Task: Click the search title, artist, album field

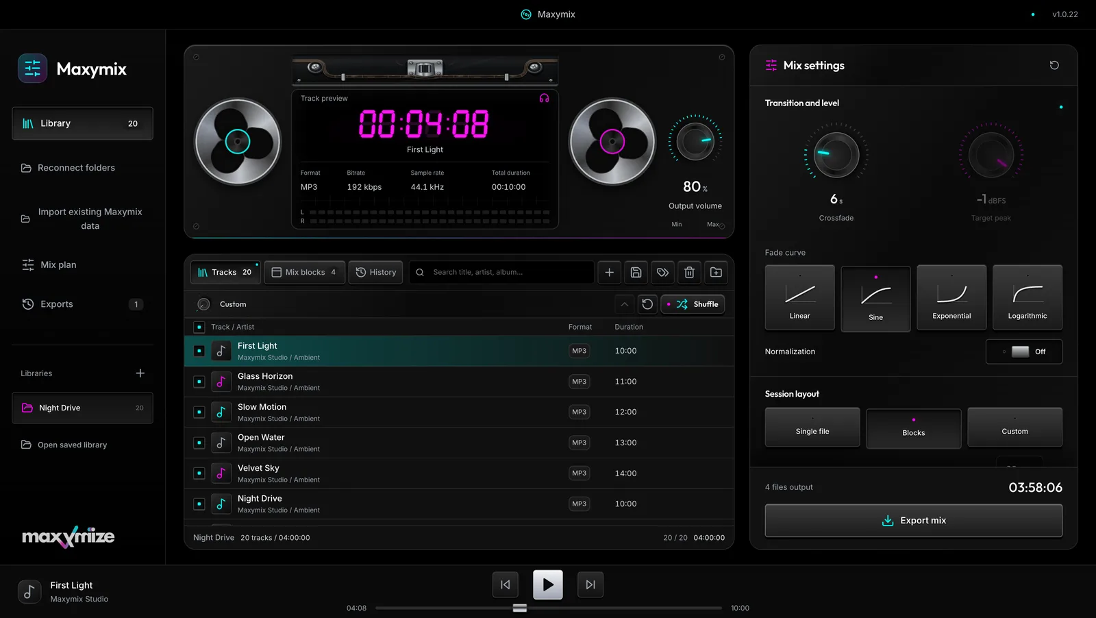Action: click(x=501, y=273)
